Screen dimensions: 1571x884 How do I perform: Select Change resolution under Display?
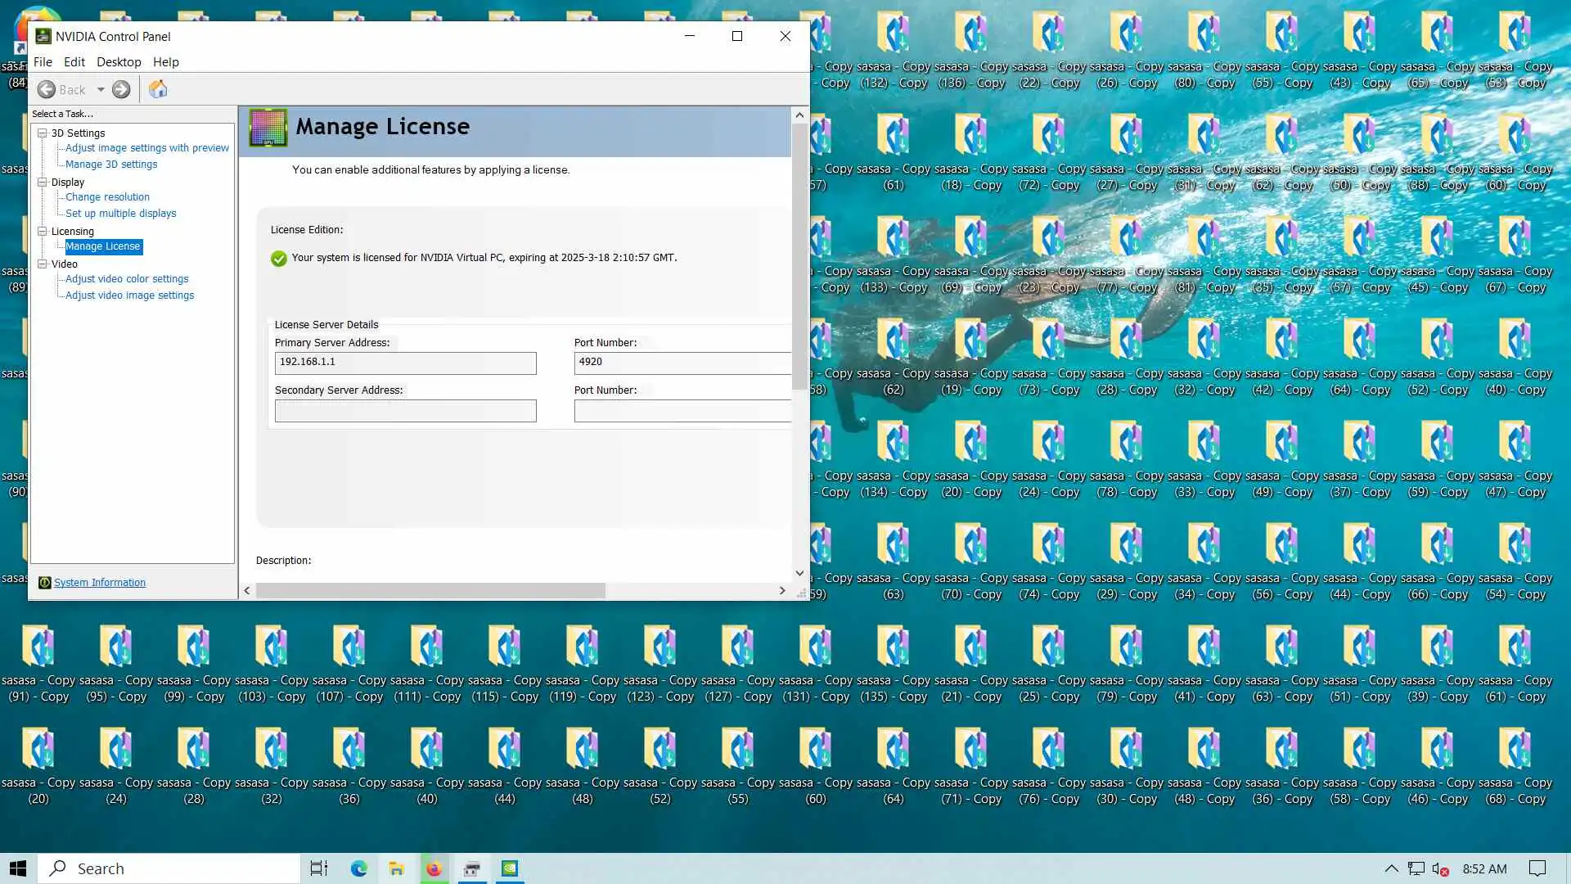tap(107, 197)
